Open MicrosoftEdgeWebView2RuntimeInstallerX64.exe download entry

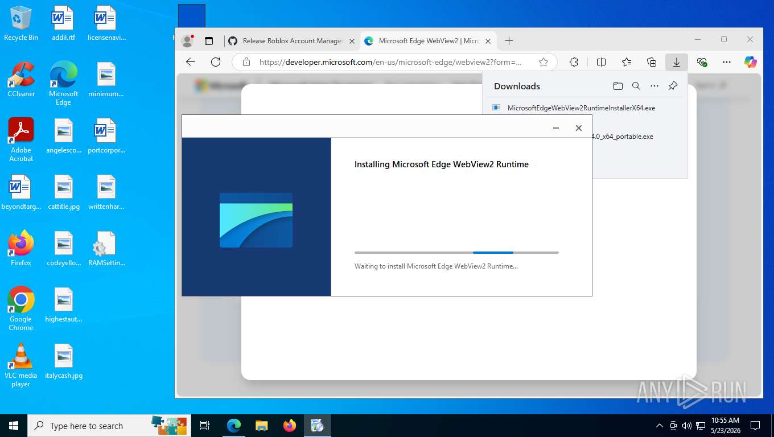coord(581,108)
